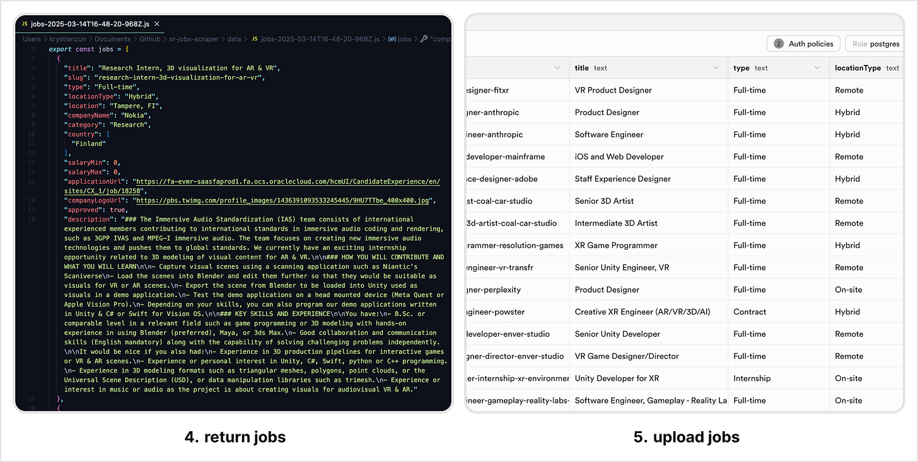Select the designer-adobe slug cell
The height and width of the screenshot is (462, 918).
518,179
